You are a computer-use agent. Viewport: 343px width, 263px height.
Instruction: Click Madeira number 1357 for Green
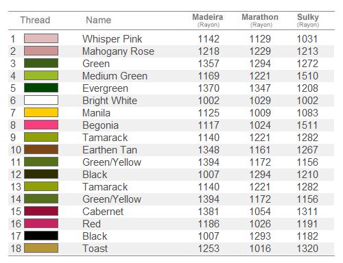pos(209,64)
